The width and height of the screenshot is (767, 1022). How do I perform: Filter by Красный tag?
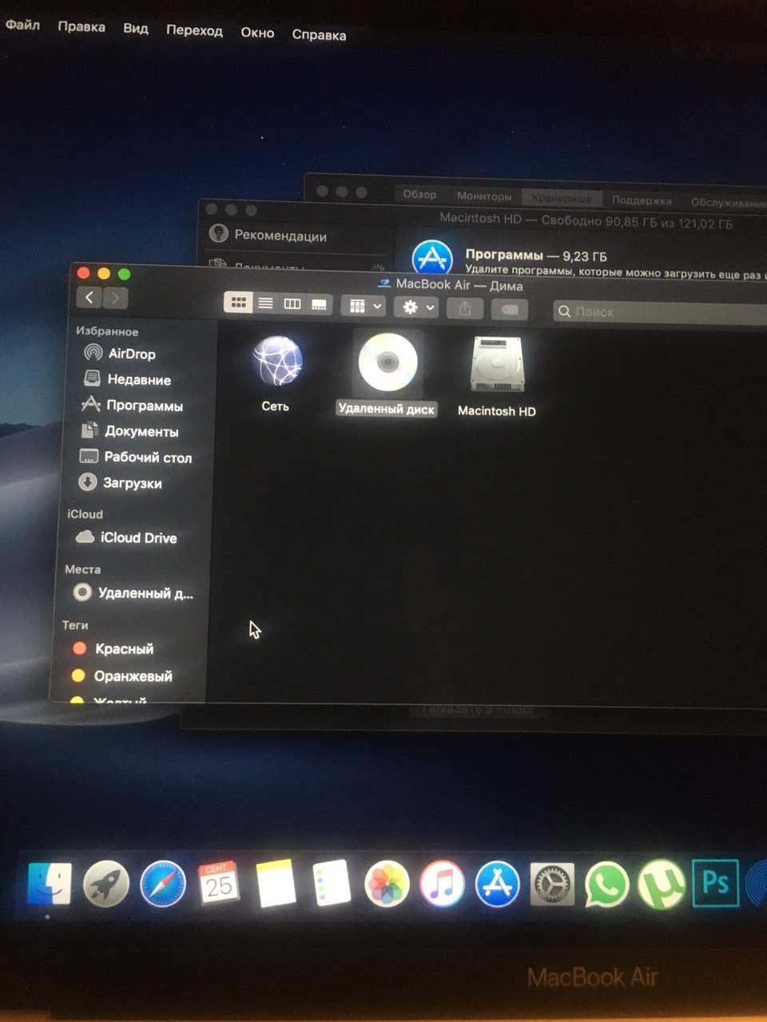(x=113, y=648)
